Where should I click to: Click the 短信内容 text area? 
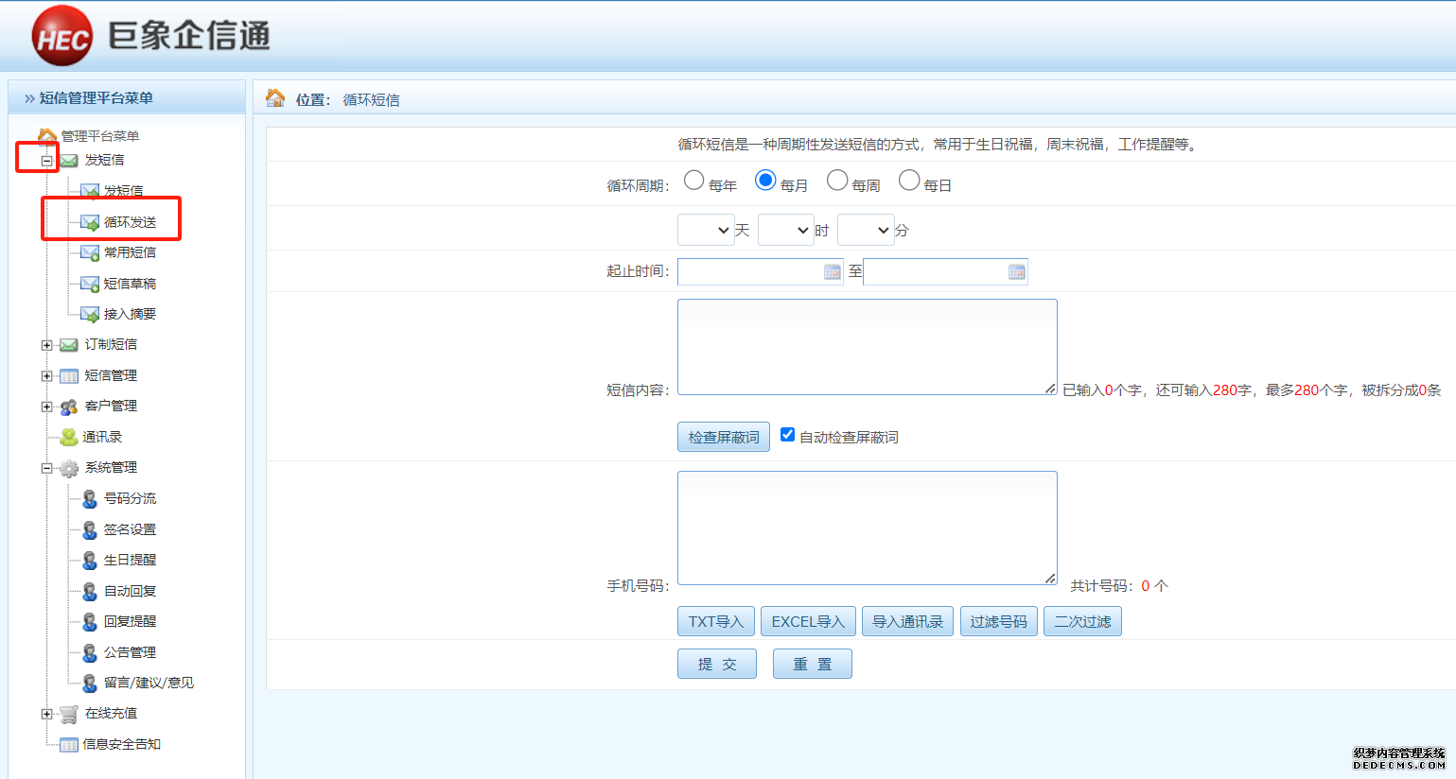(867, 347)
